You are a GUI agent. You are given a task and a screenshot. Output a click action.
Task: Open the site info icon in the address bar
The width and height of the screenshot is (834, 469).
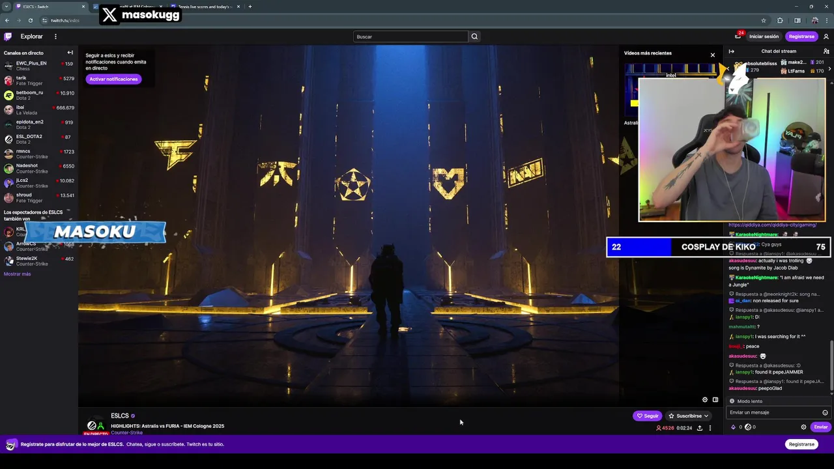pyautogui.click(x=45, y=20)
